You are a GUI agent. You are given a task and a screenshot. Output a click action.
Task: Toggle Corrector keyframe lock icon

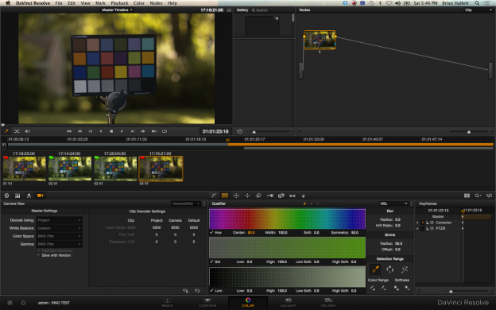pyautogui.click(x=427, y=223)
